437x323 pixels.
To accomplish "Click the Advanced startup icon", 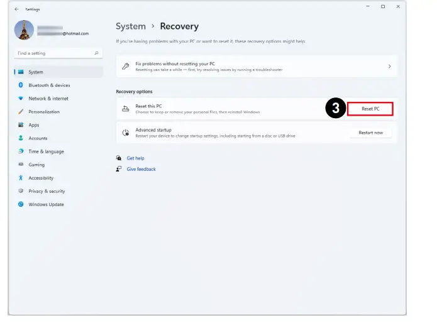I will point(126,133).
